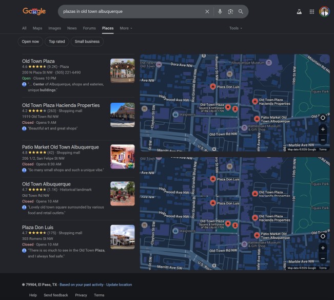Open Old Town Plaza Hacienda Properties listing
The width and height of the screenshot is (334, 300).
point(61,105)
